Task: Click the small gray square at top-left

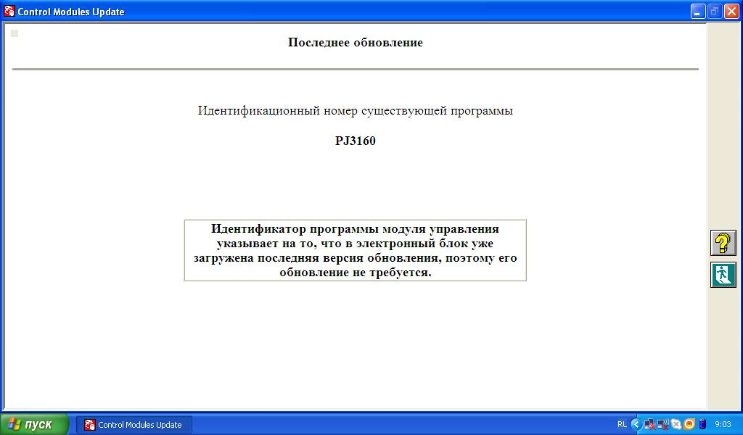Action: [15, 33]
